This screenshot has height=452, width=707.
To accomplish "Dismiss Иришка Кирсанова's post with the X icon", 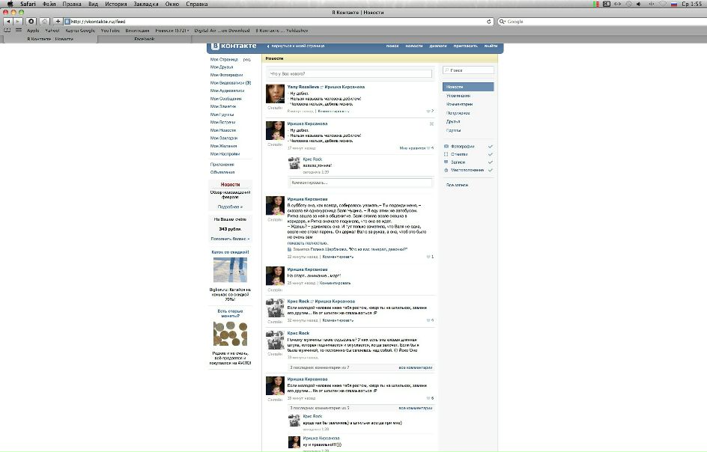I will coord(431,123).
